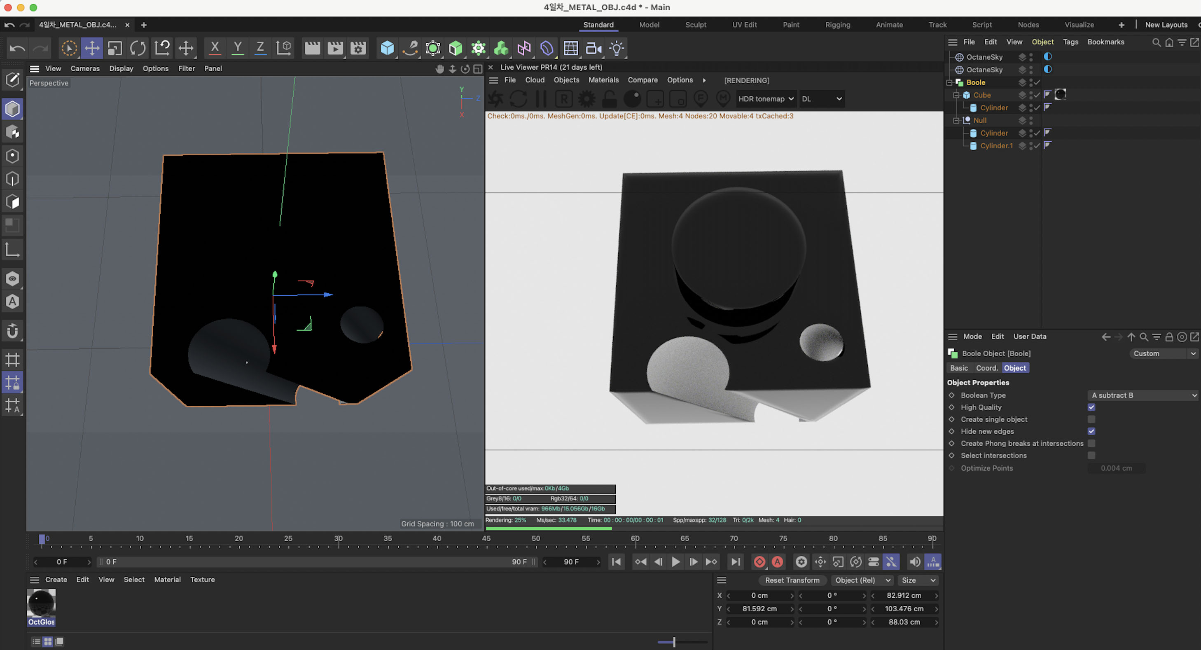The image size is (1201, 650).
Task: Click frame 30 on timeline ruler
Action: point(338,538)
